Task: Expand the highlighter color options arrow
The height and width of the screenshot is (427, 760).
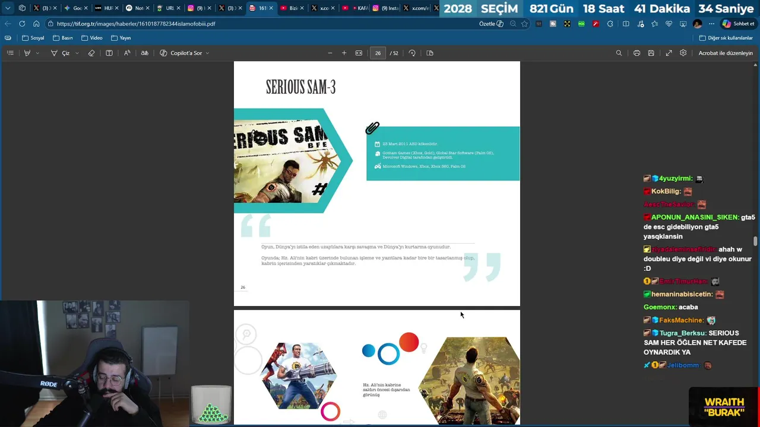Action: coord(37,53)
